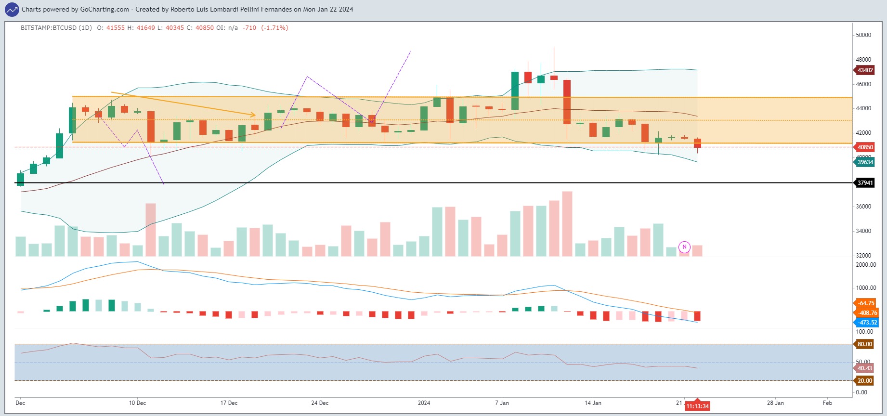Viewport: 887px width, 416px height.
Task: Select the black 37941 support level label
Action: tap(865, 183)
